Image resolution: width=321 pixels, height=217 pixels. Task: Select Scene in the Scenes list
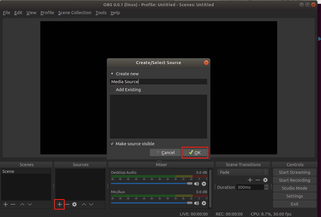[x=26, y=171]
